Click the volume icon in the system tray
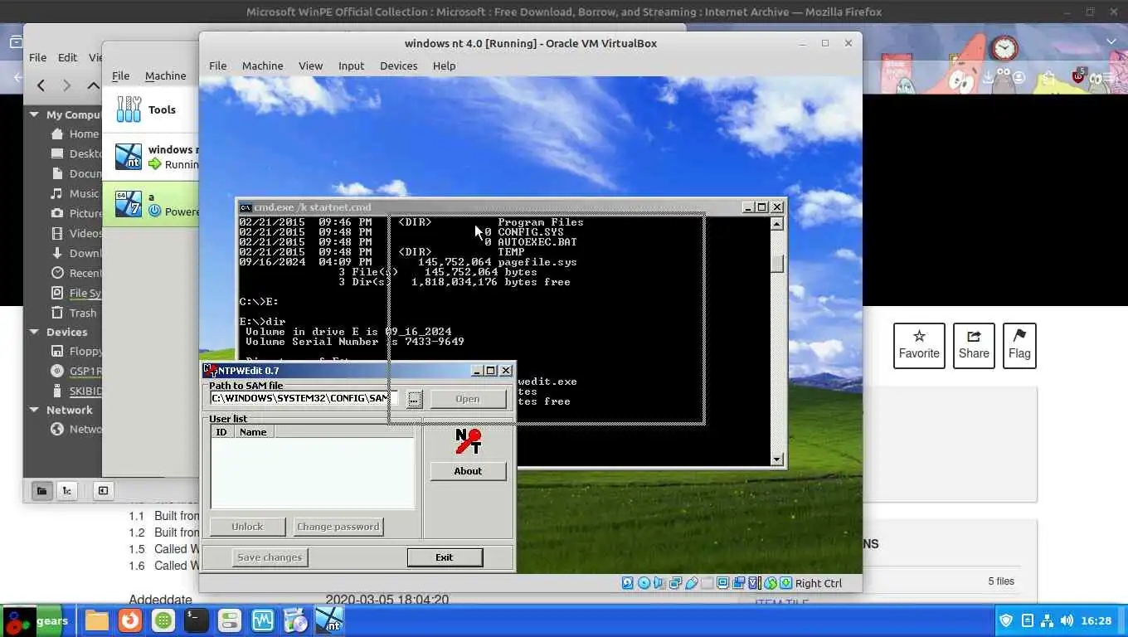The width and height of the screenshot is (1128, 637). pyautogui.click(x=1067, y=620)
